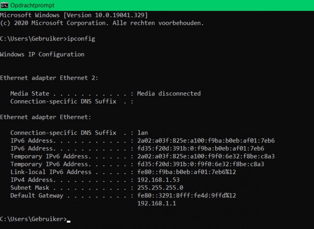Image resolution: width=314 pixels, height=229 pixels.
Task: Click the Microsoft Windows version line
Action: coord(74,15)
